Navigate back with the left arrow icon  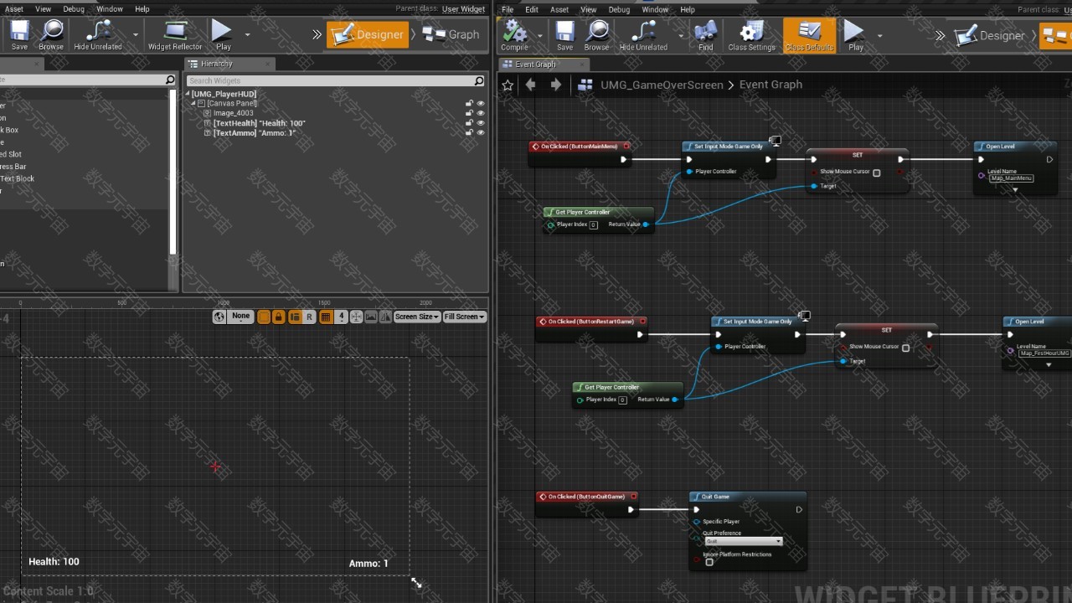[x=530, y=85]
